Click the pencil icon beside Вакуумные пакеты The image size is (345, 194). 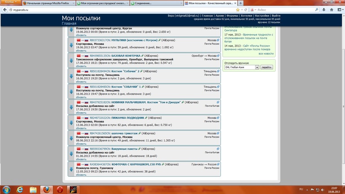[139, 149]
